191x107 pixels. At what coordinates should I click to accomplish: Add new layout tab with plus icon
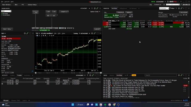pos(29,100)
